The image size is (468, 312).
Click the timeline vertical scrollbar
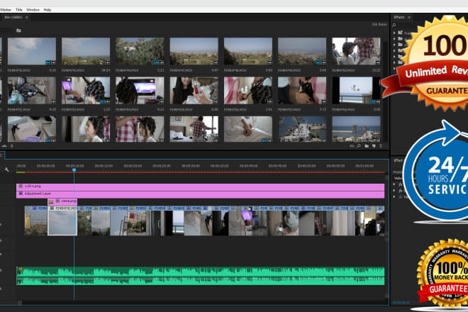tap(387, 236)
